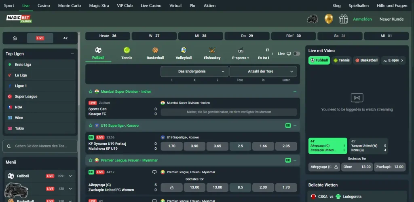The height and width of the screenshot is (202, 414).
Task: Favorite U19 Superliga Kosovo with star
Action: tap(91, 125)
